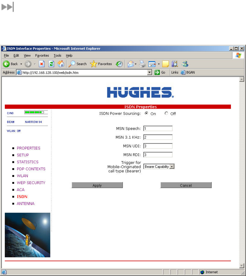Open the Back button history dropdown arrow
Image resolution: width=246 pixels, height=276 pixels.
(21, 64)
